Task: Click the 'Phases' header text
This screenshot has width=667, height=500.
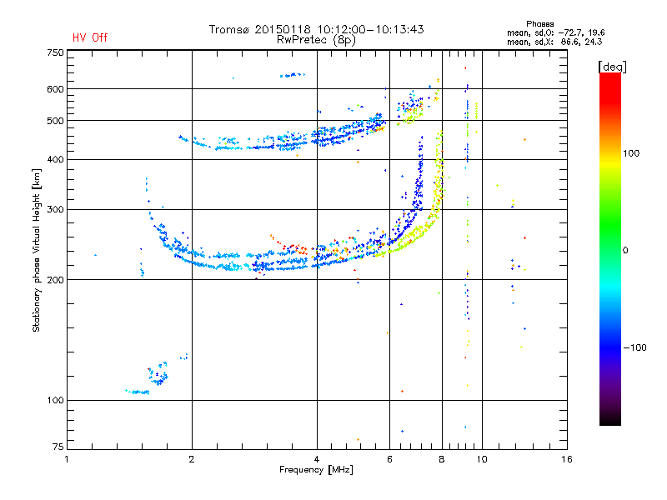Action: (x=539, y=24)
